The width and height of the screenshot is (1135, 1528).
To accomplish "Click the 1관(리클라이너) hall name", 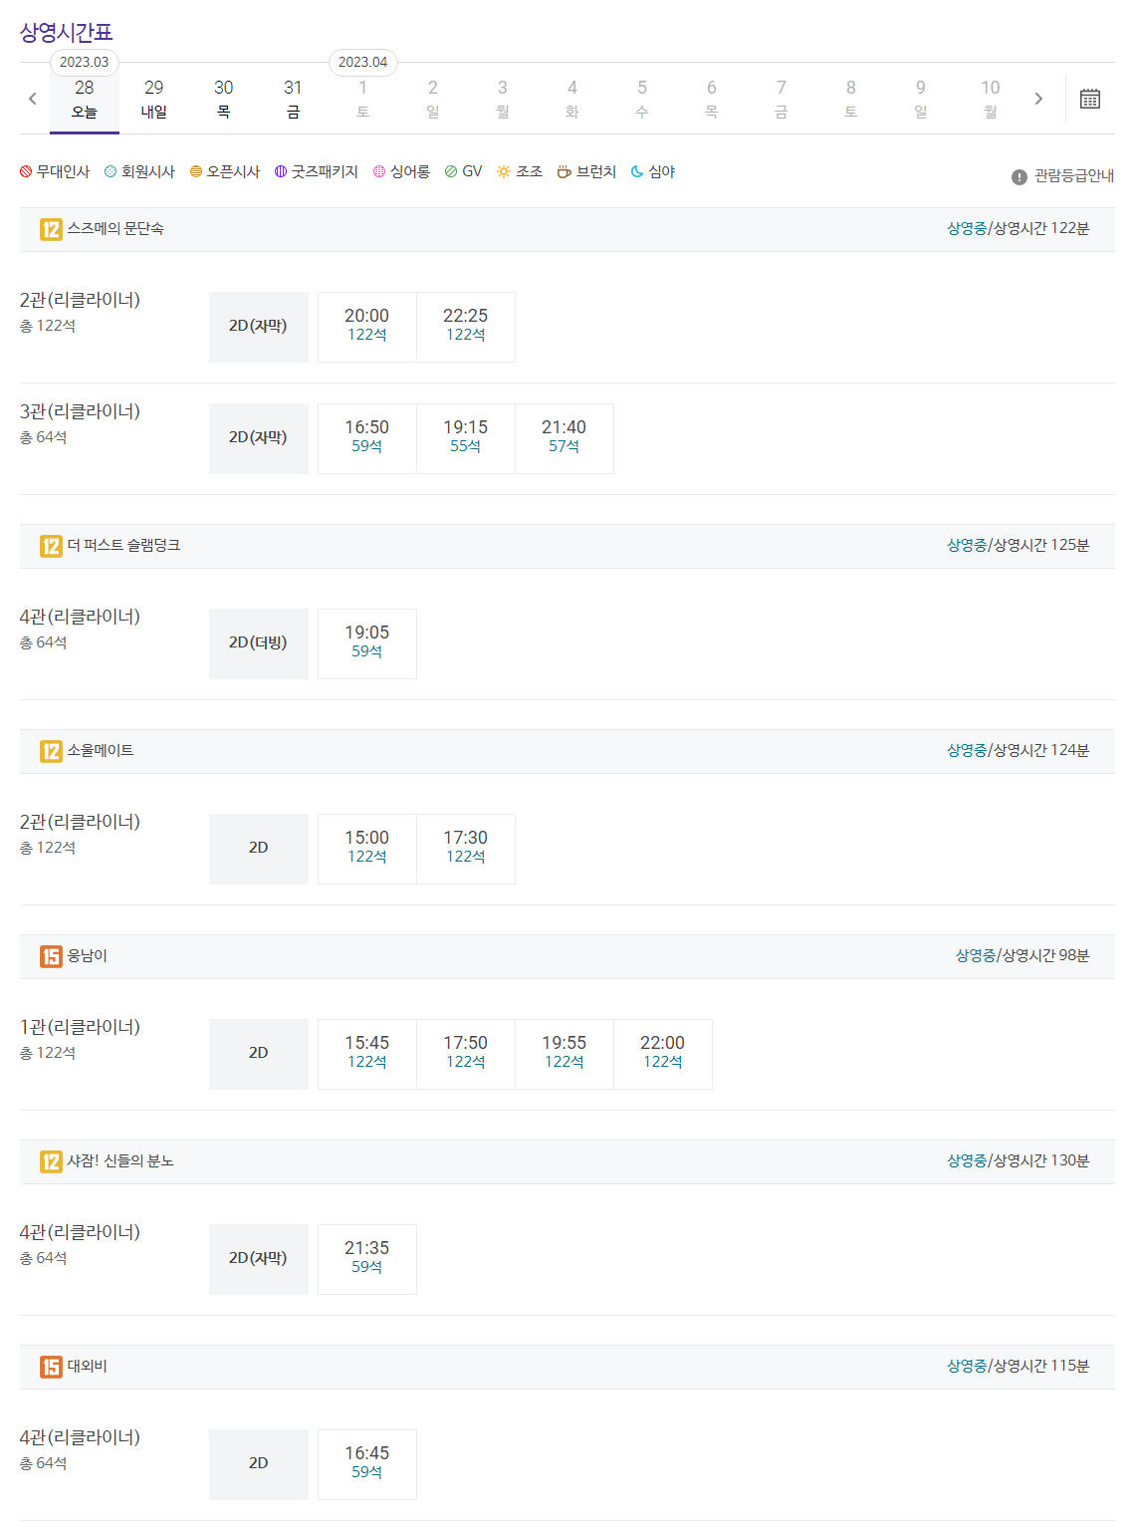I will (x=81, y=1027).
